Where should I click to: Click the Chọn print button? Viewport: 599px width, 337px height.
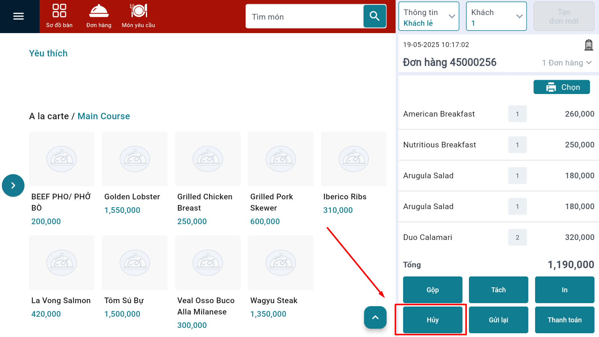pos(562,87)
